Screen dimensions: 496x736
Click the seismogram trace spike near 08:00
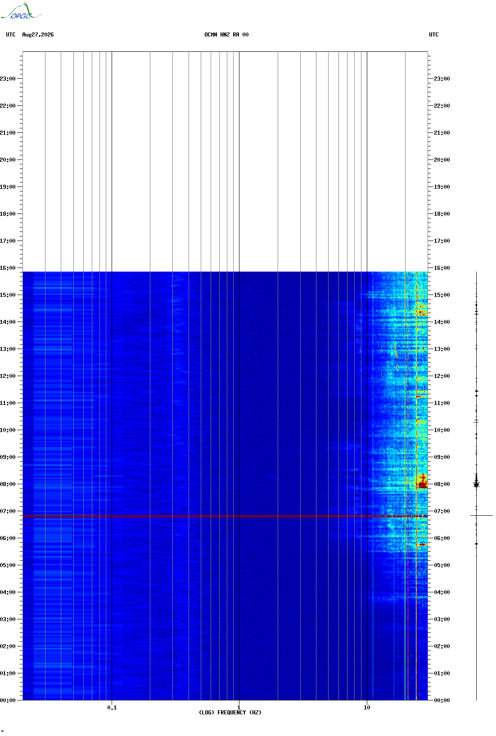(476, 484)
